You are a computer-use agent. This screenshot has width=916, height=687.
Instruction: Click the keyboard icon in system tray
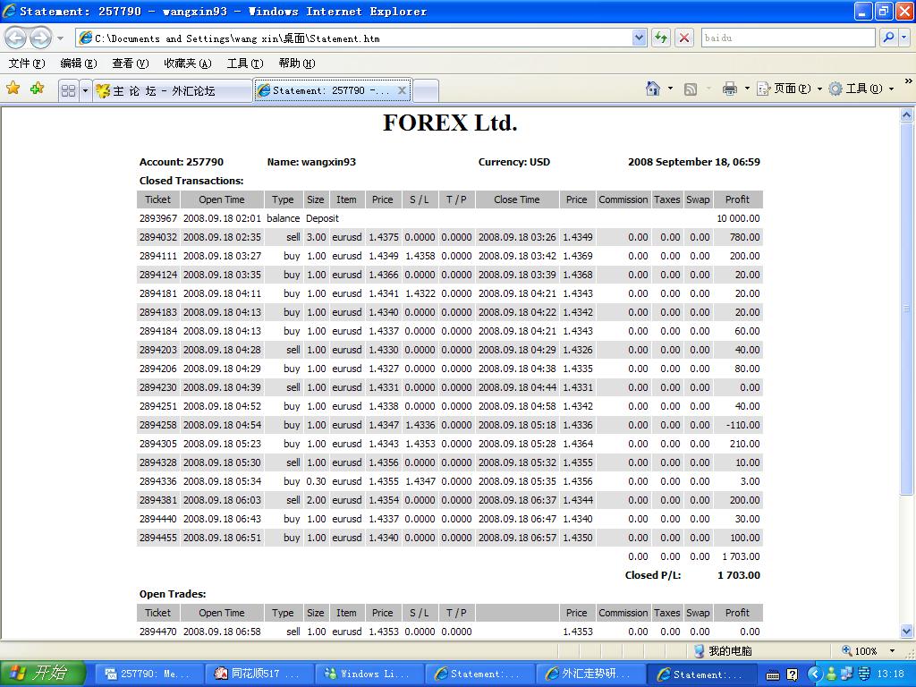(772, 674)
